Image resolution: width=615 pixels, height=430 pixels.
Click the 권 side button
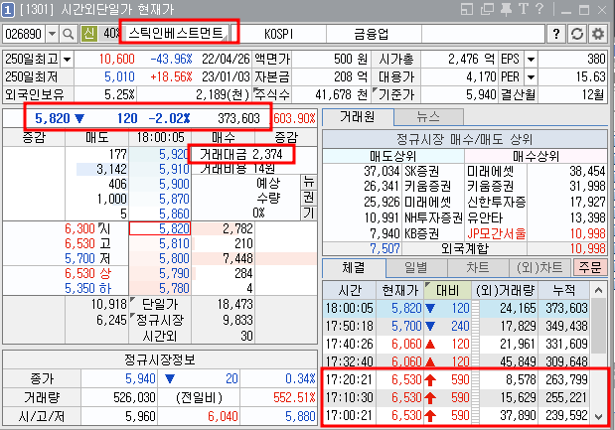(x=309, y=198)
